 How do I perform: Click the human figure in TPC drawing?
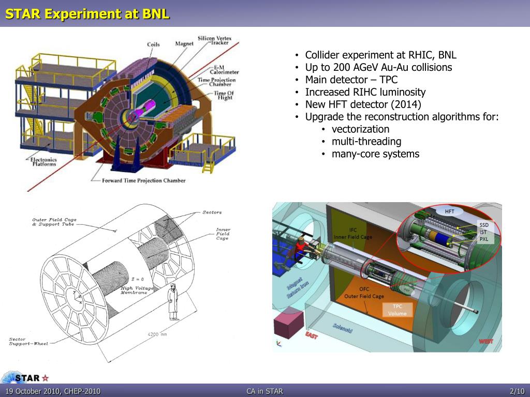(173, 302)
